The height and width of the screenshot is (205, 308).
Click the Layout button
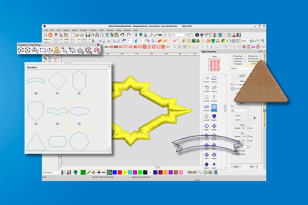tap(242, 76)
